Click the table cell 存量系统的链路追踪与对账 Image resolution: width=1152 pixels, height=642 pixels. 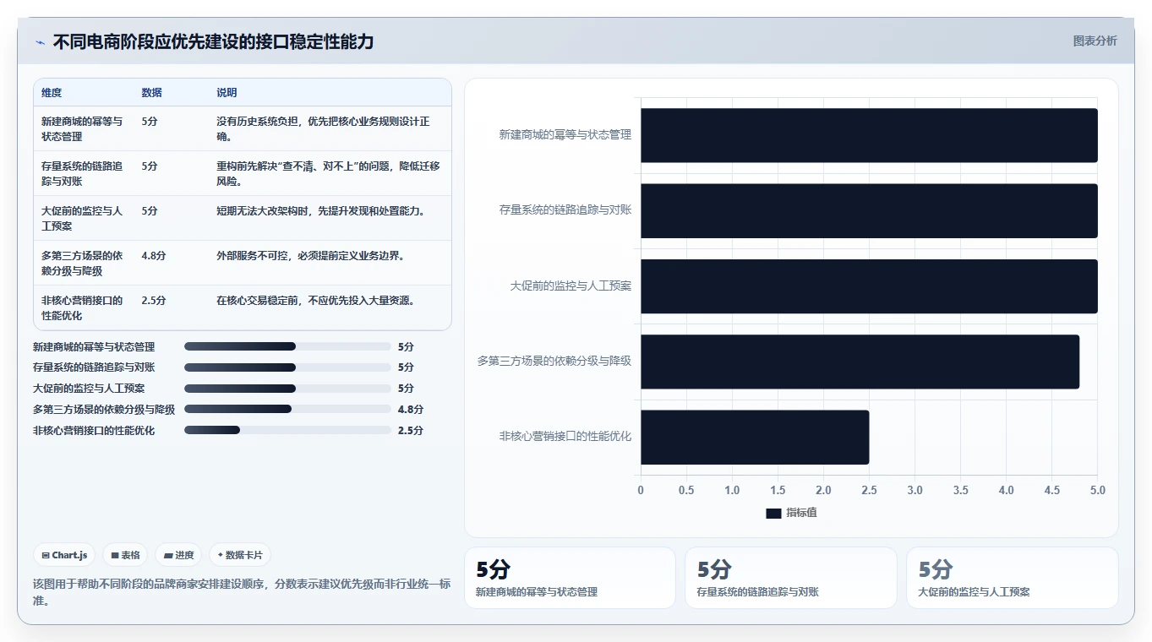point(83,173)
